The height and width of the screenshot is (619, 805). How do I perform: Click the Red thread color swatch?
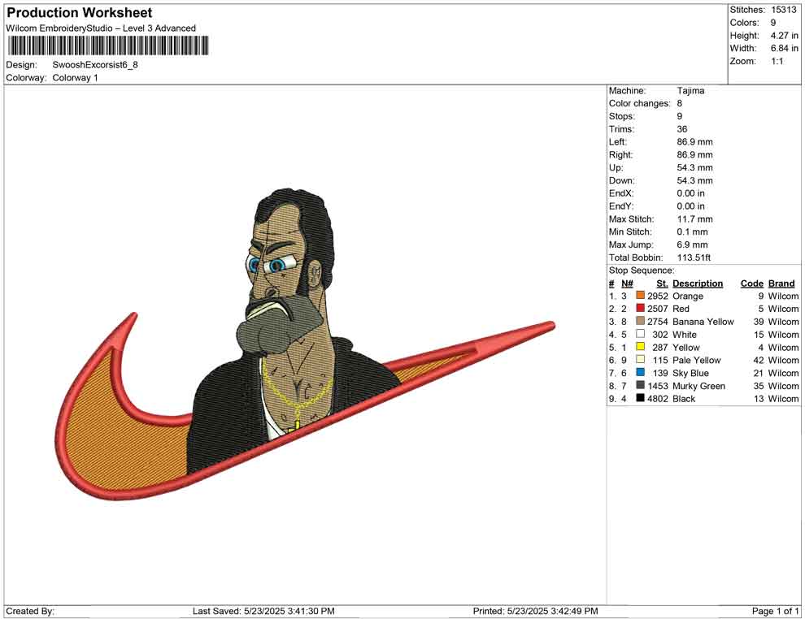pos(640,308)
